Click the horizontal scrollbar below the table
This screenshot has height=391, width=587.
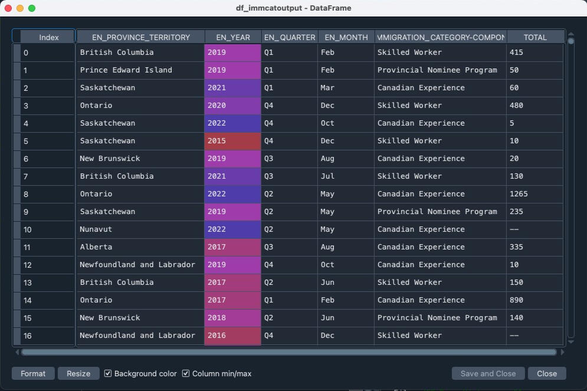point(288,352)
